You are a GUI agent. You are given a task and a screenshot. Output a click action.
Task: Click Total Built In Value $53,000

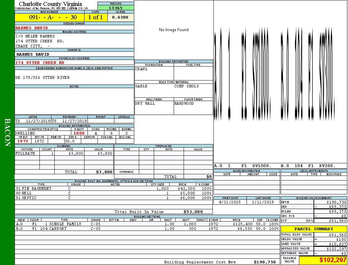pyautogui.click(x=193, y=212)
